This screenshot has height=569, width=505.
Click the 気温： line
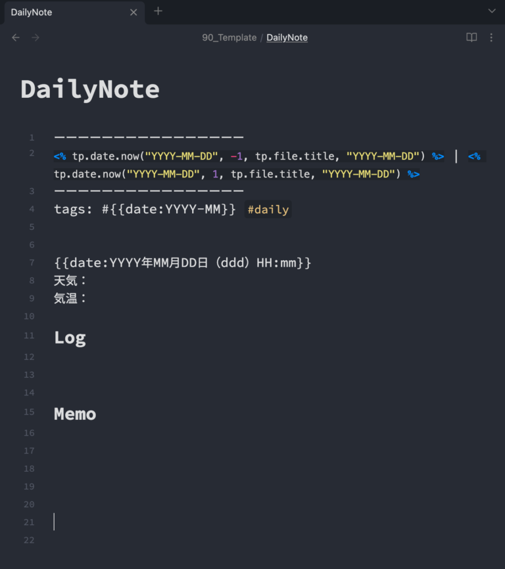point(70,298)
